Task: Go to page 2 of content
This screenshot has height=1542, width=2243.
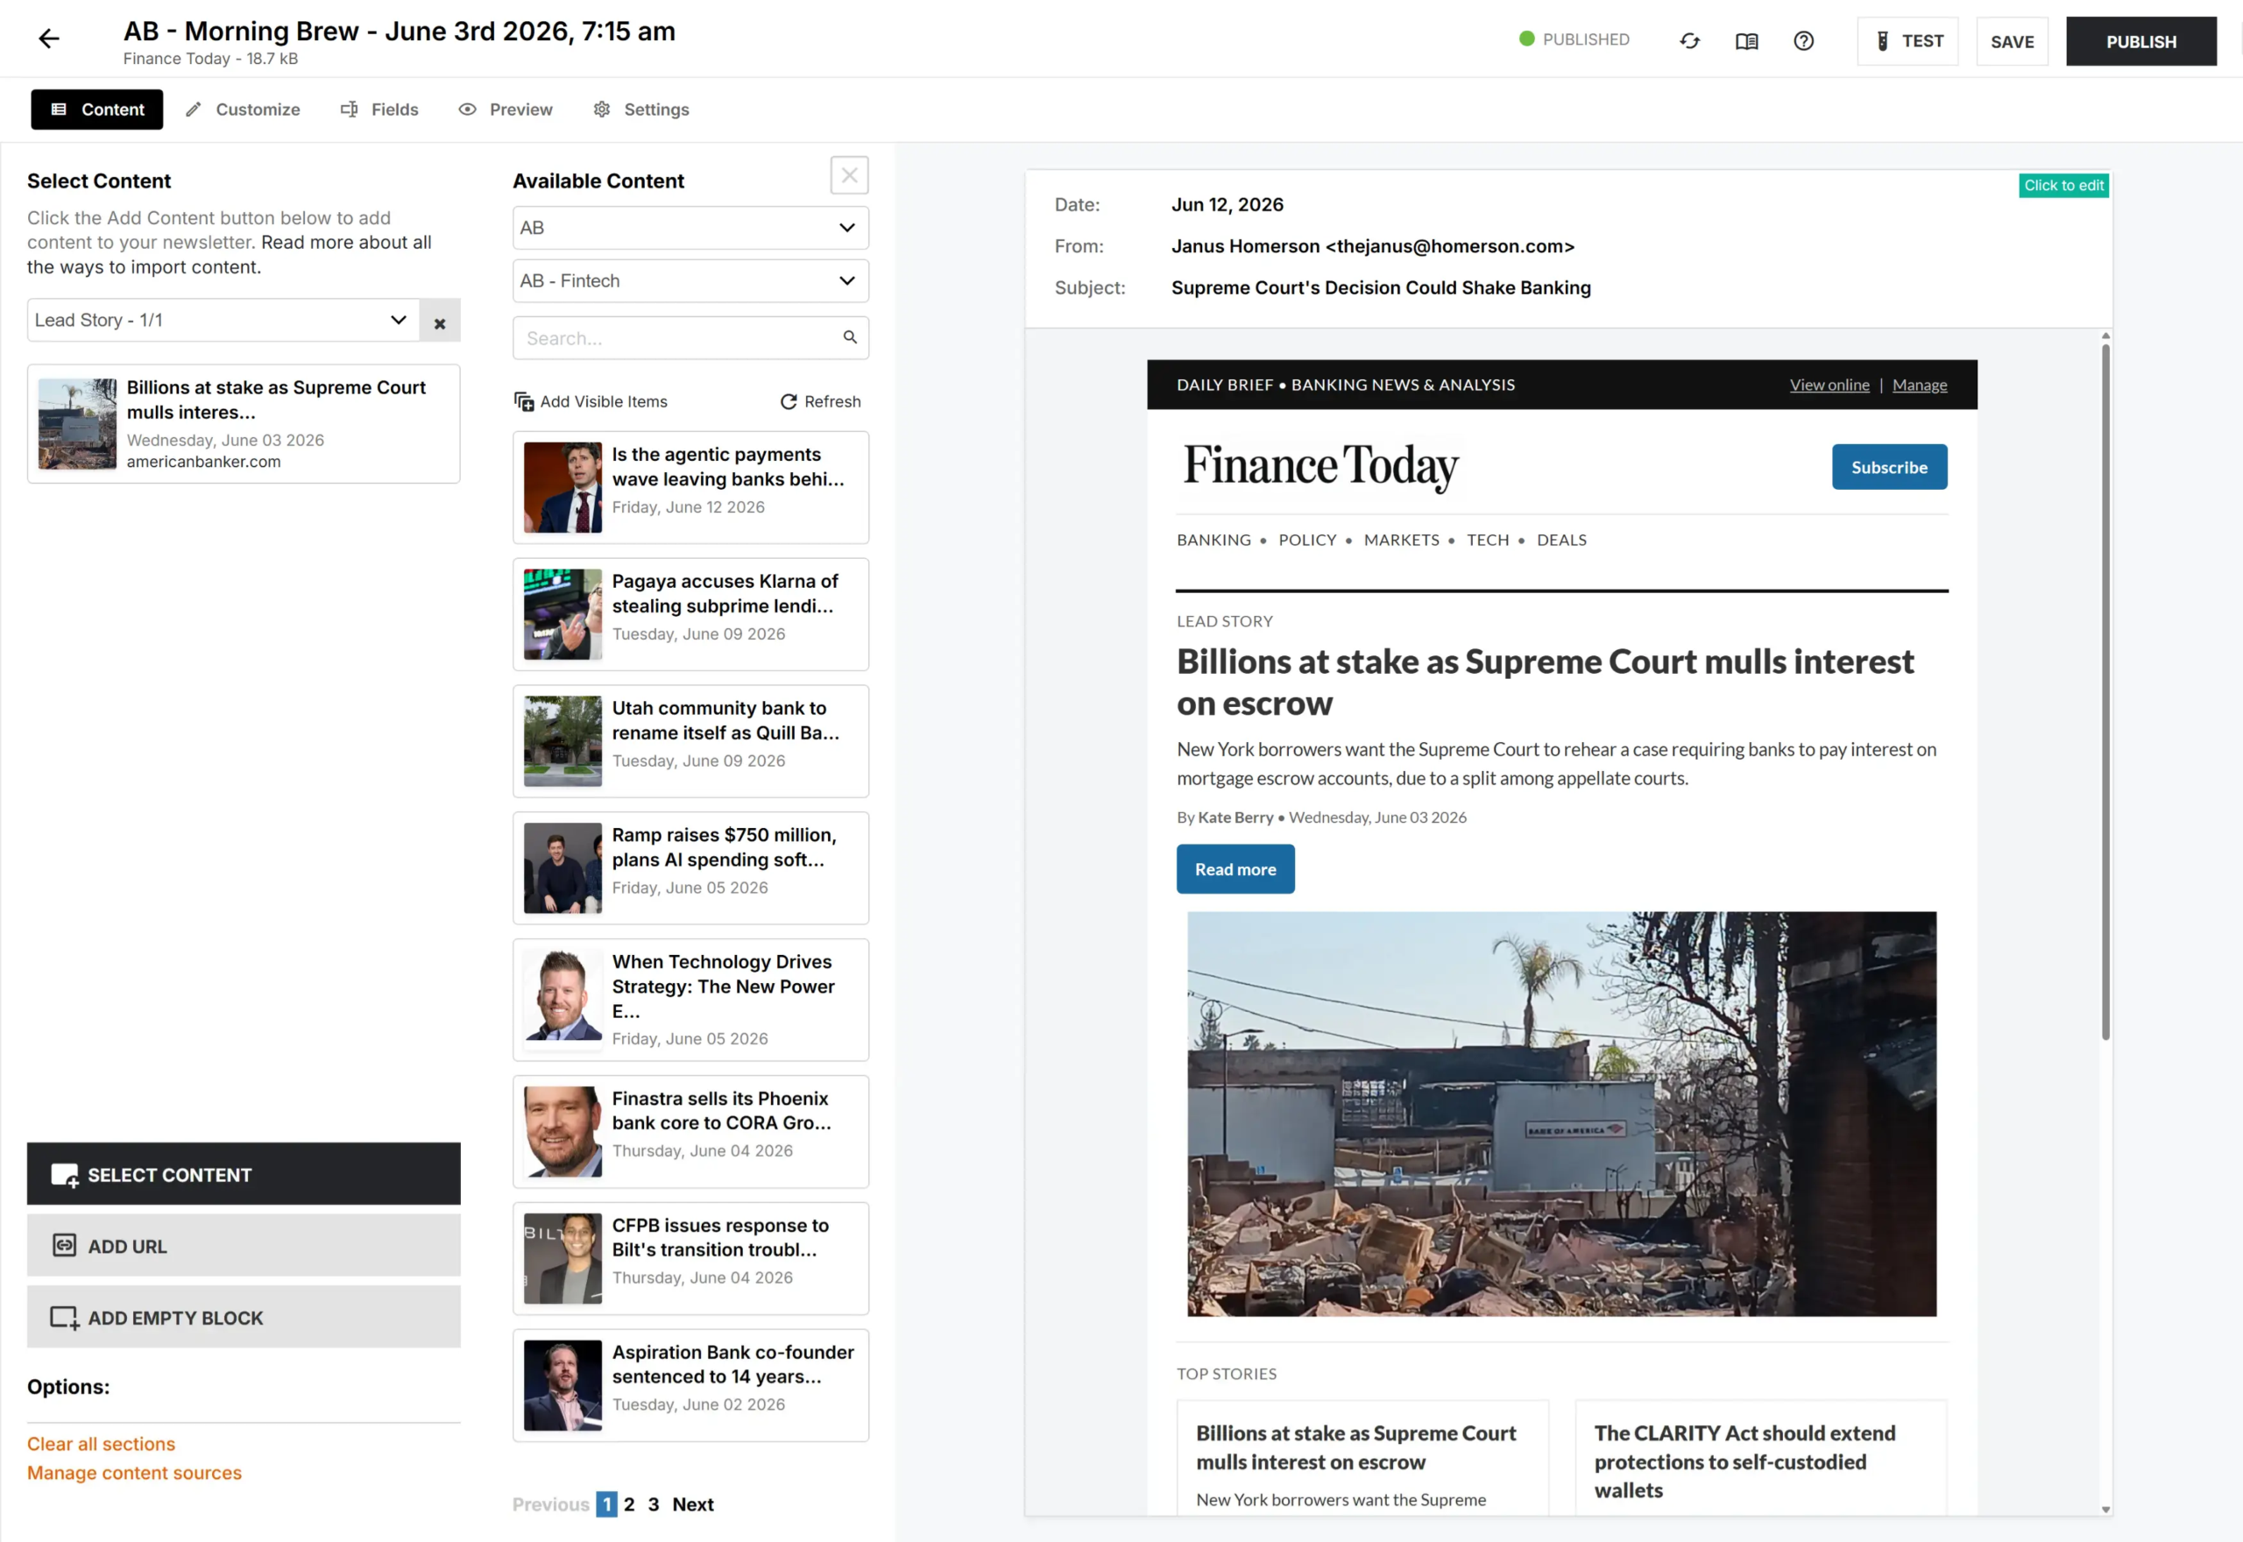Action: (629, 1505)
